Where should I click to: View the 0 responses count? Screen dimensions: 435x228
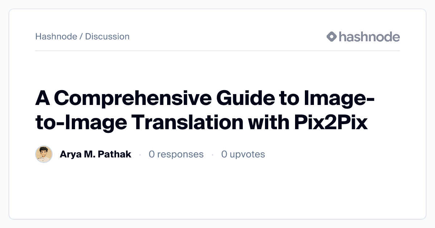176,155
